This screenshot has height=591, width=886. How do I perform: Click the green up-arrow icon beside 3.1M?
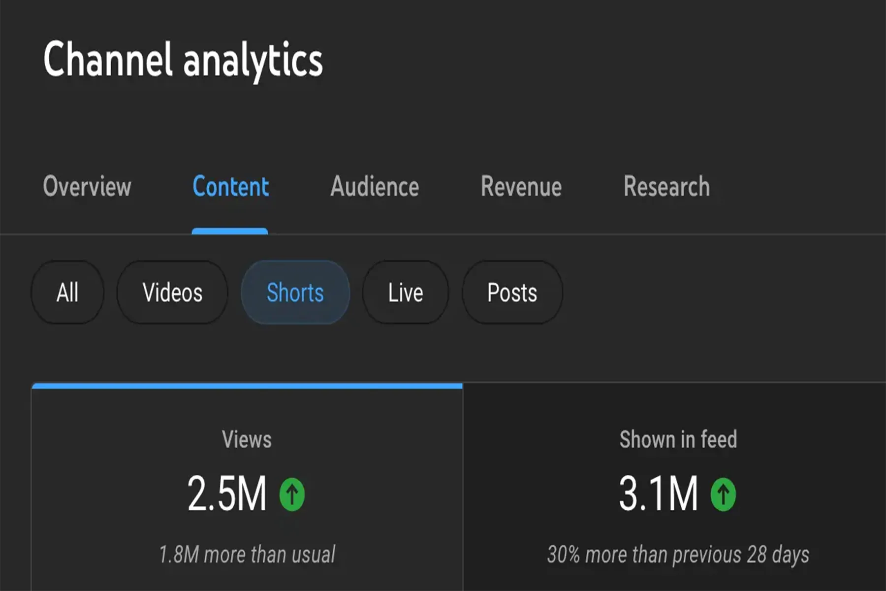(x=723, y=494)
